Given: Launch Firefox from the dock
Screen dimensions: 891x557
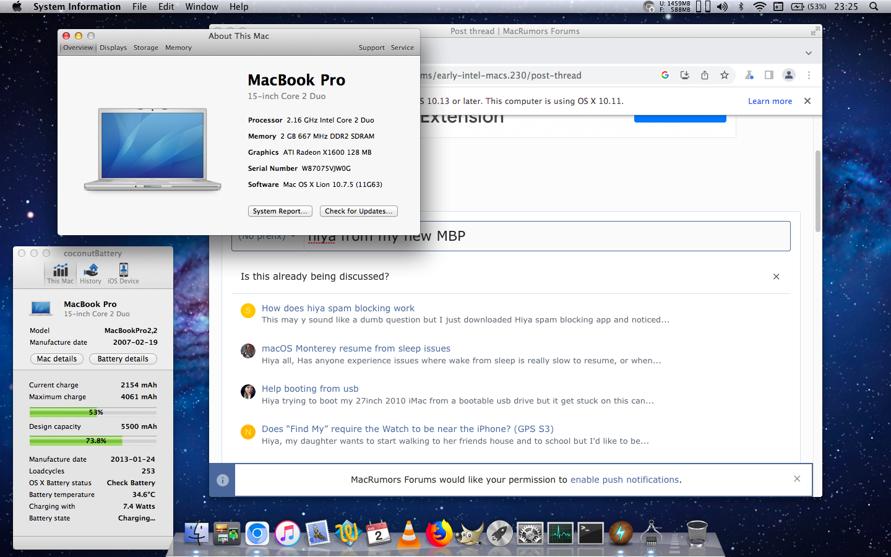Looking at the screenshot, I should tap(439, 533).
